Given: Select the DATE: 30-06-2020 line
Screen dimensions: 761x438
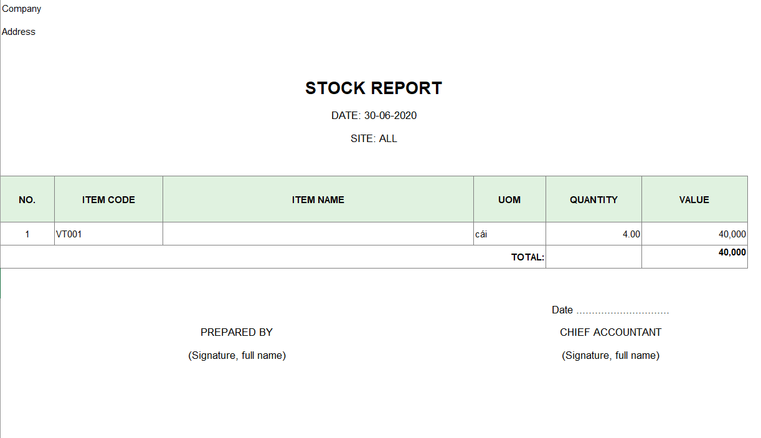Looking at the screenshot, I should [374, 115].
